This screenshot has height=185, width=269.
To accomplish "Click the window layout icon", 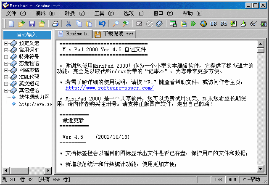I will (x=173, y=24).
